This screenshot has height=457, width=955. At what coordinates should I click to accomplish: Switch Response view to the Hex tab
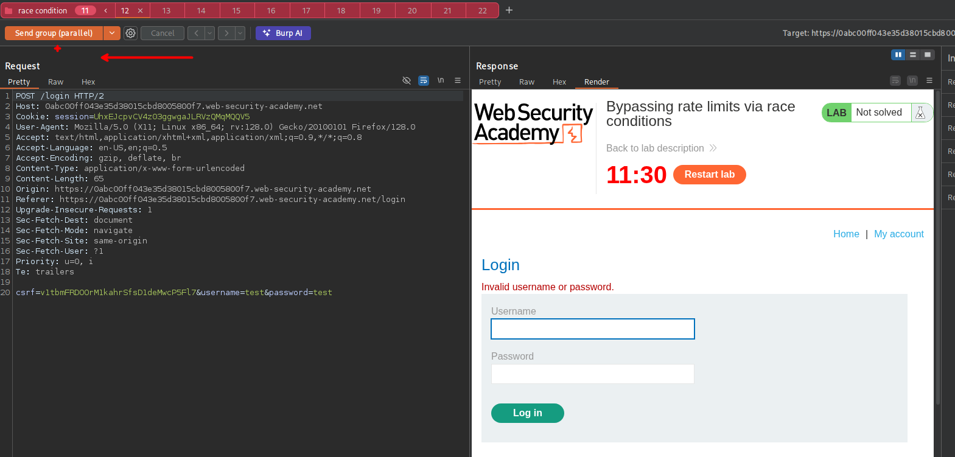pos(559,82)
